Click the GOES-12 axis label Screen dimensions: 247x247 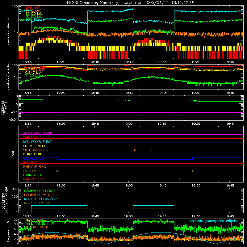tap(4, 108)
